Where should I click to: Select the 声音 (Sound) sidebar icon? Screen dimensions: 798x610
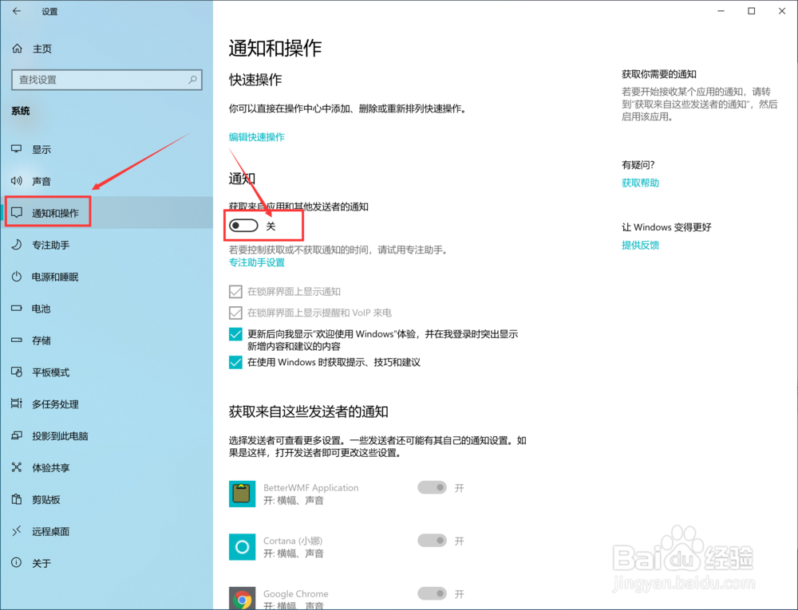pyautogui.click(x=18, y=181)
